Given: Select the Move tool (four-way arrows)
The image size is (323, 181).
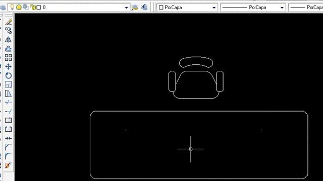Looking at the screenshot, I should (8, 67).
